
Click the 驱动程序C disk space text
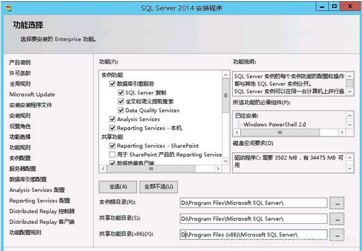click(289, 161)
